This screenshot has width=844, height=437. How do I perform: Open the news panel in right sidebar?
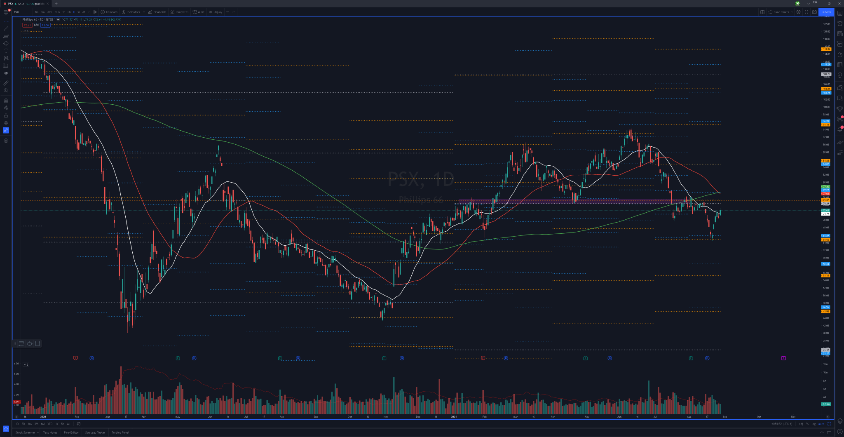pyautogui.click(x=840, y=34)
